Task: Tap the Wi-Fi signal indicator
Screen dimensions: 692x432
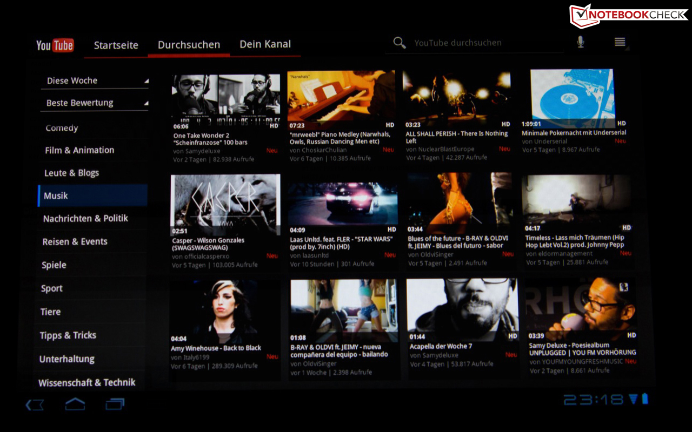Action: (x=633, y=399)
